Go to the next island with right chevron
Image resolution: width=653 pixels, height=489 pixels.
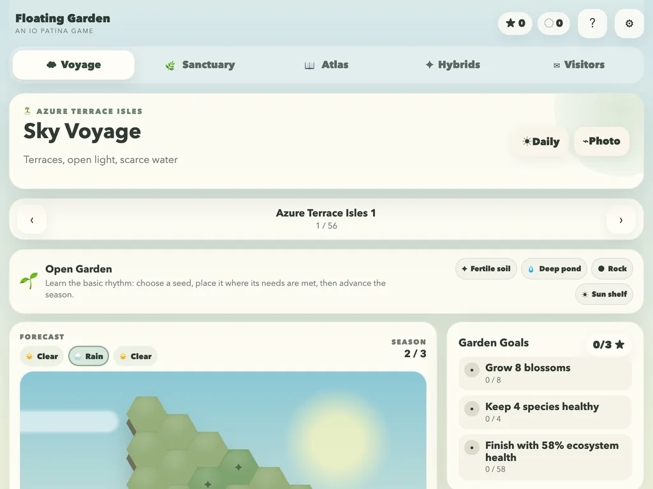tap(621, 220)
